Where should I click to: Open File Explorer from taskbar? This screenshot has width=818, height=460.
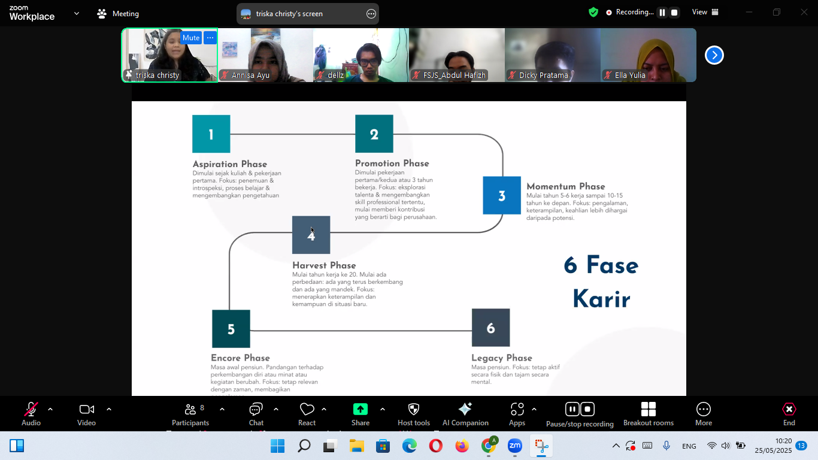(357, 446)
